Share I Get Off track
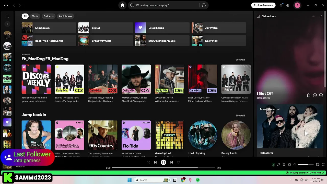 pos(309,95)
